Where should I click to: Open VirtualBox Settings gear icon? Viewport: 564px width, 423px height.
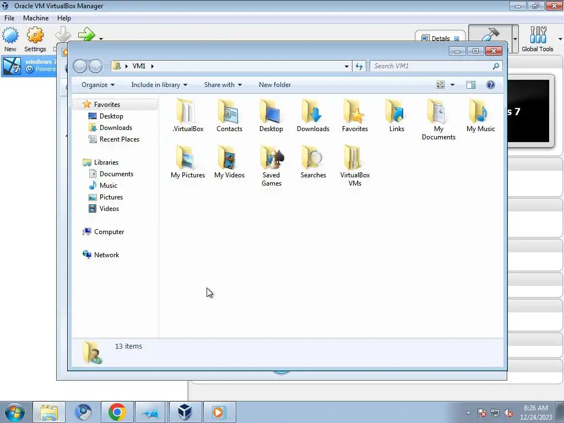pos(35,39)
